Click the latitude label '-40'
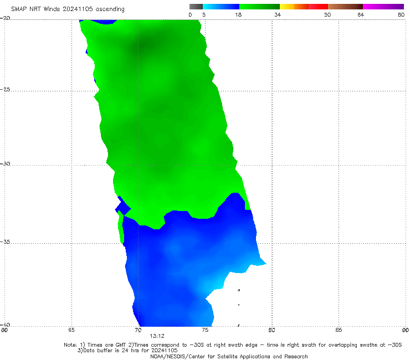 [x=5, y=325]
